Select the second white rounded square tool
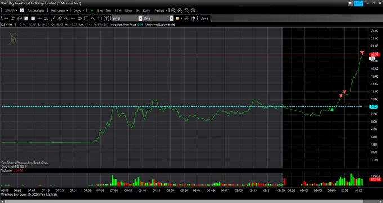Image resolution: width=383 pixels, height=203 pixels. (x=33, y=19)
